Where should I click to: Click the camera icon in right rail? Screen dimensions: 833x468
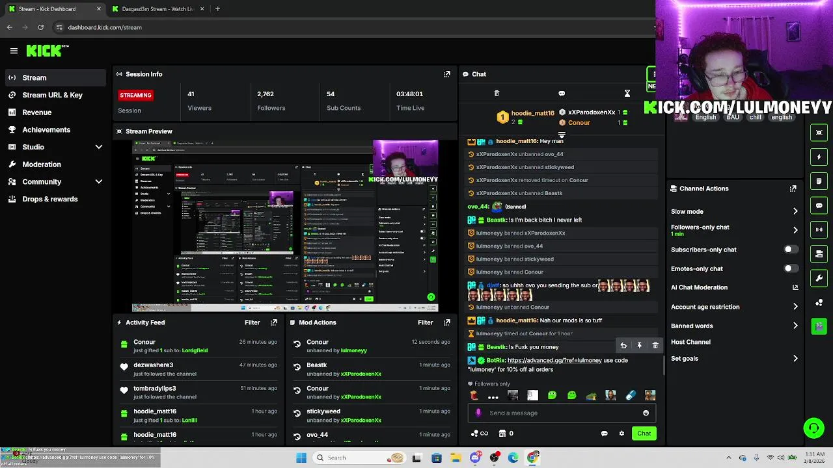coord(819,254)
